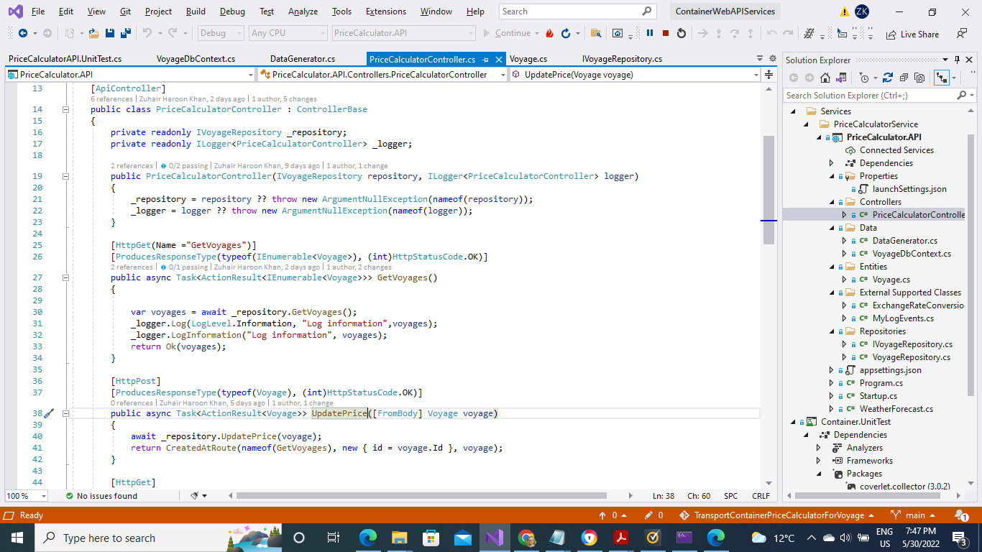Switch to PriceCalculatorAPI.UnitTest.cs tab
982x552 pixels.
coord(65,59)
